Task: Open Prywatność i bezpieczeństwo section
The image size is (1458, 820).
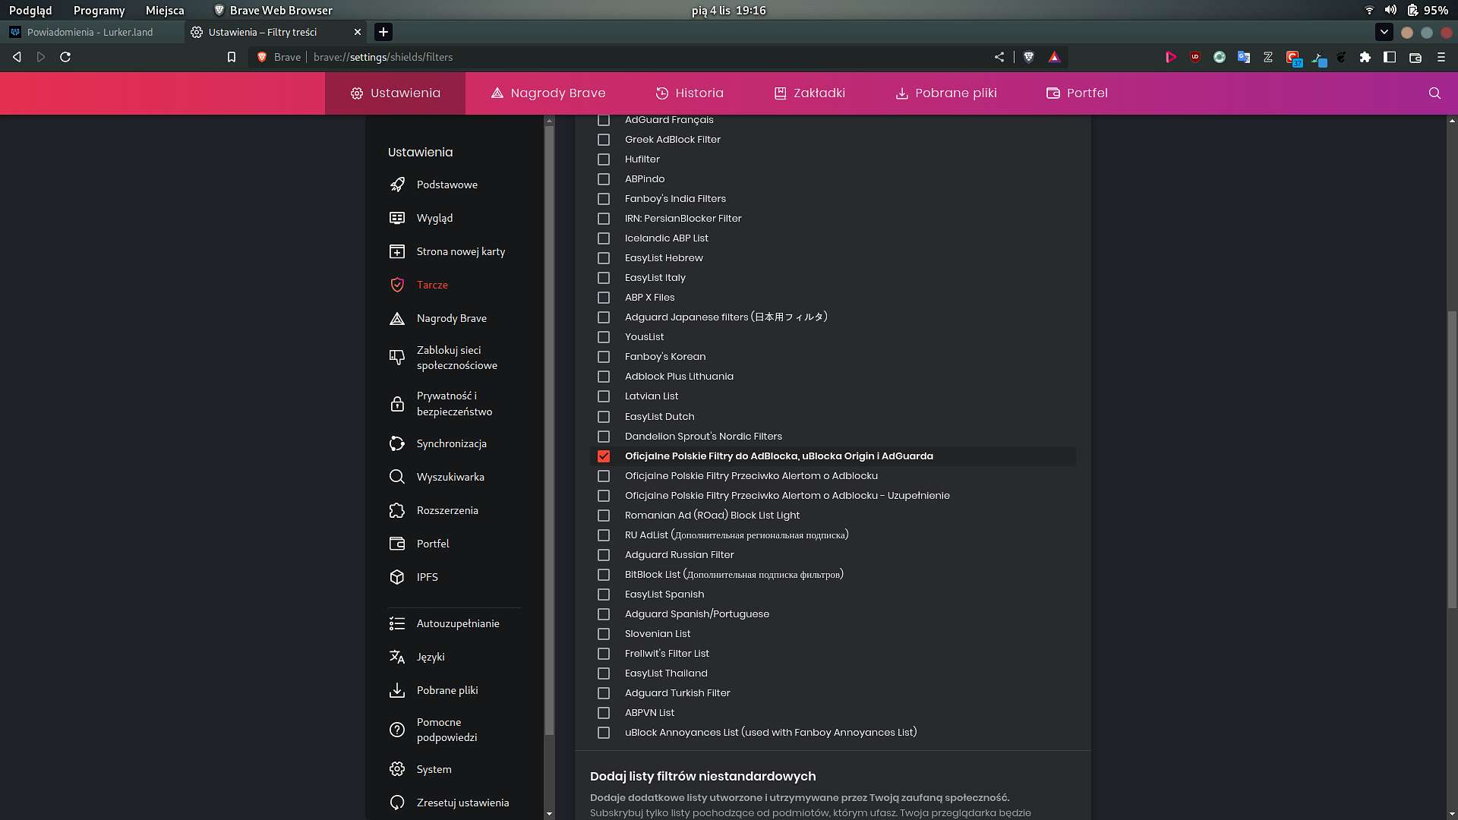Action: click(x=454, y=404)
